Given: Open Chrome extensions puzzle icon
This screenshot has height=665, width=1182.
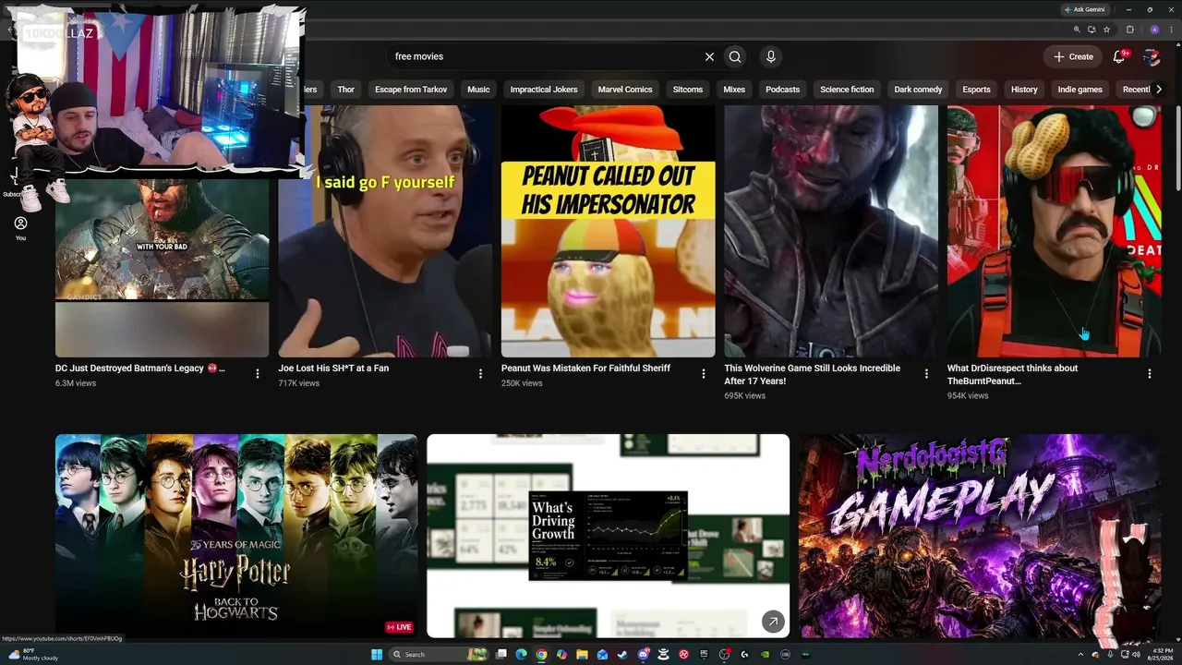Looking at the screenshot, I should pyautogui.click(x=1130, y=30).
